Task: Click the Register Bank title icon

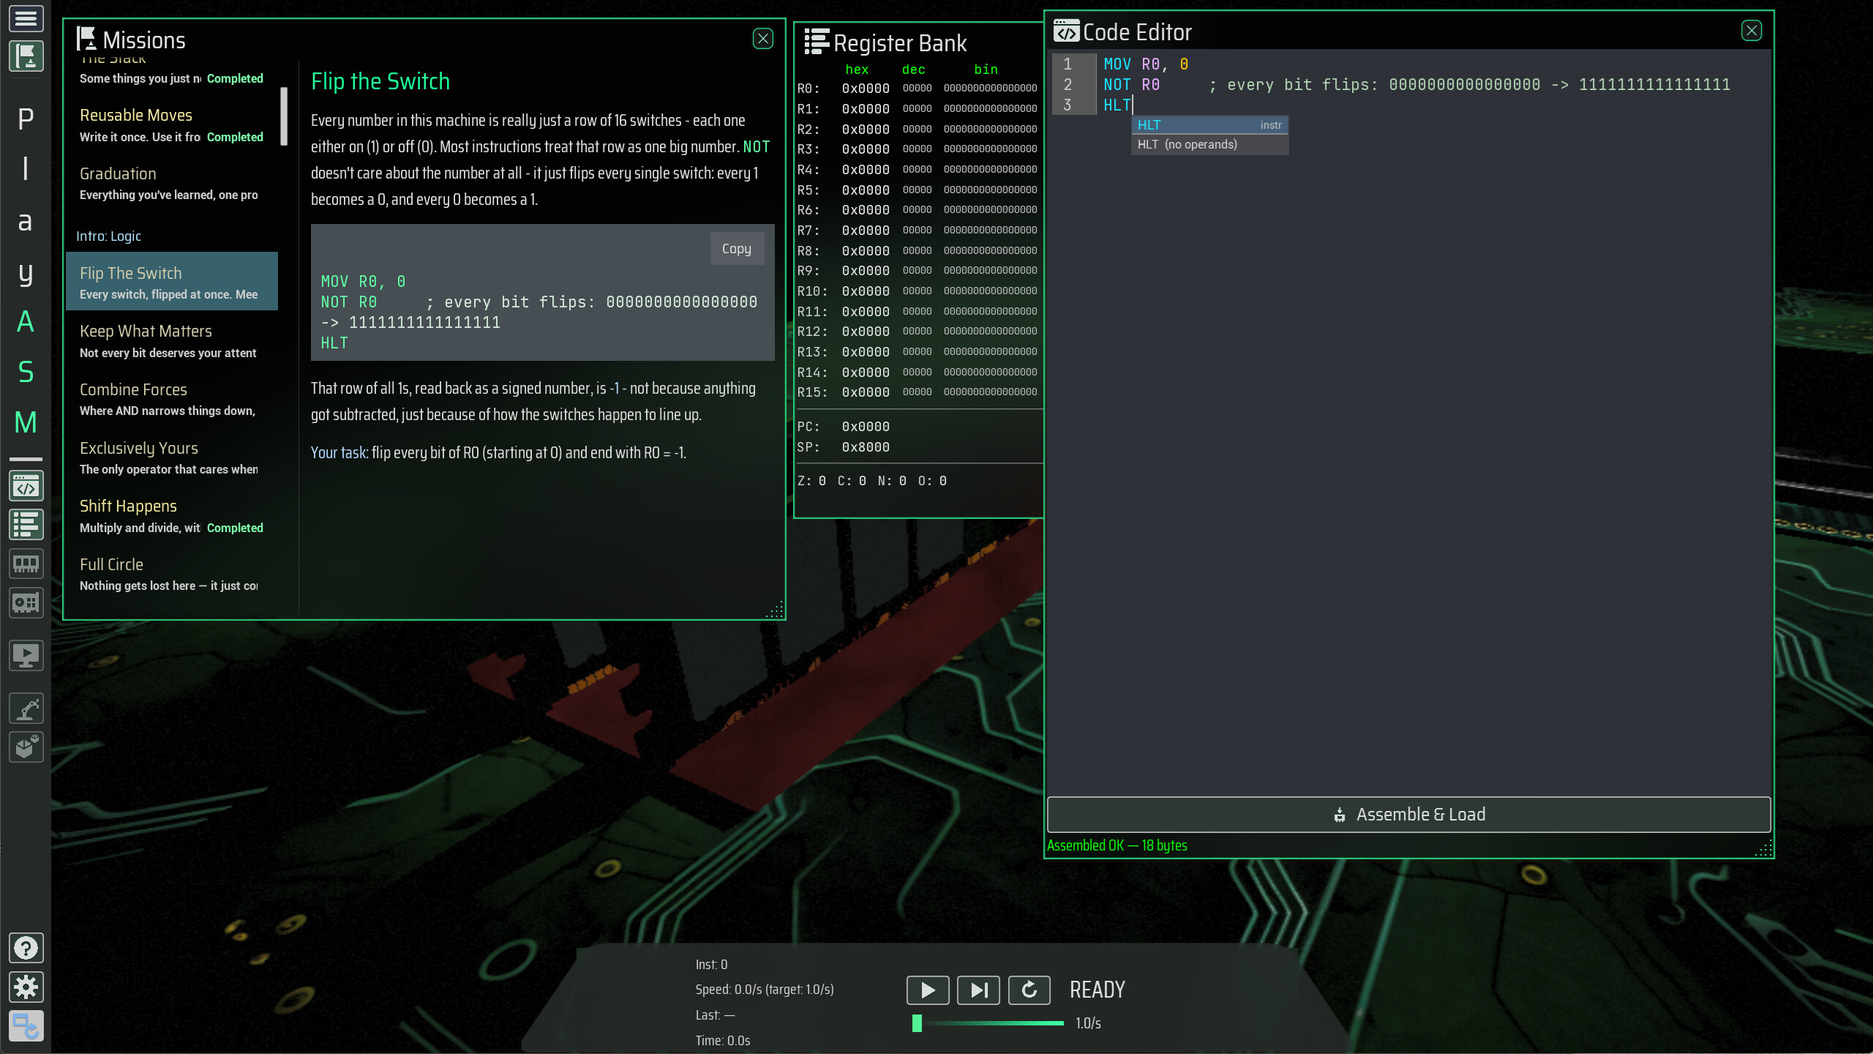Action: tap(817, 42)
